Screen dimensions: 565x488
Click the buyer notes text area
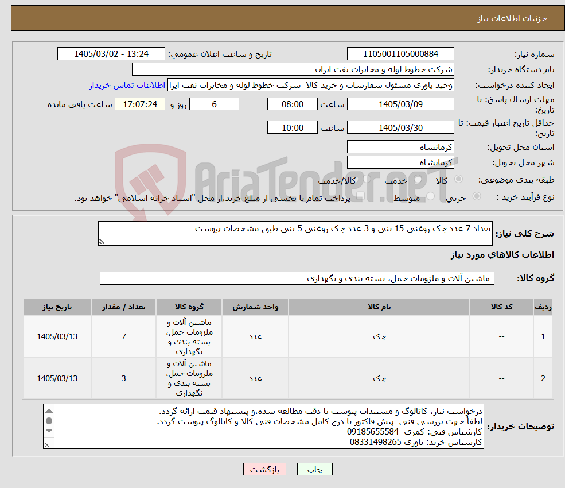point(263,427)
